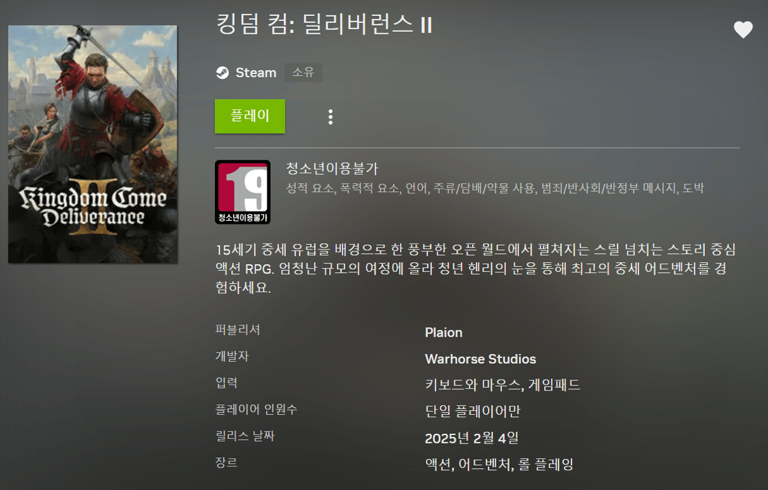This screenshot has height=490, width=768.
Task: Add game to favorites with heart icon
Action: tap(743, 29)
